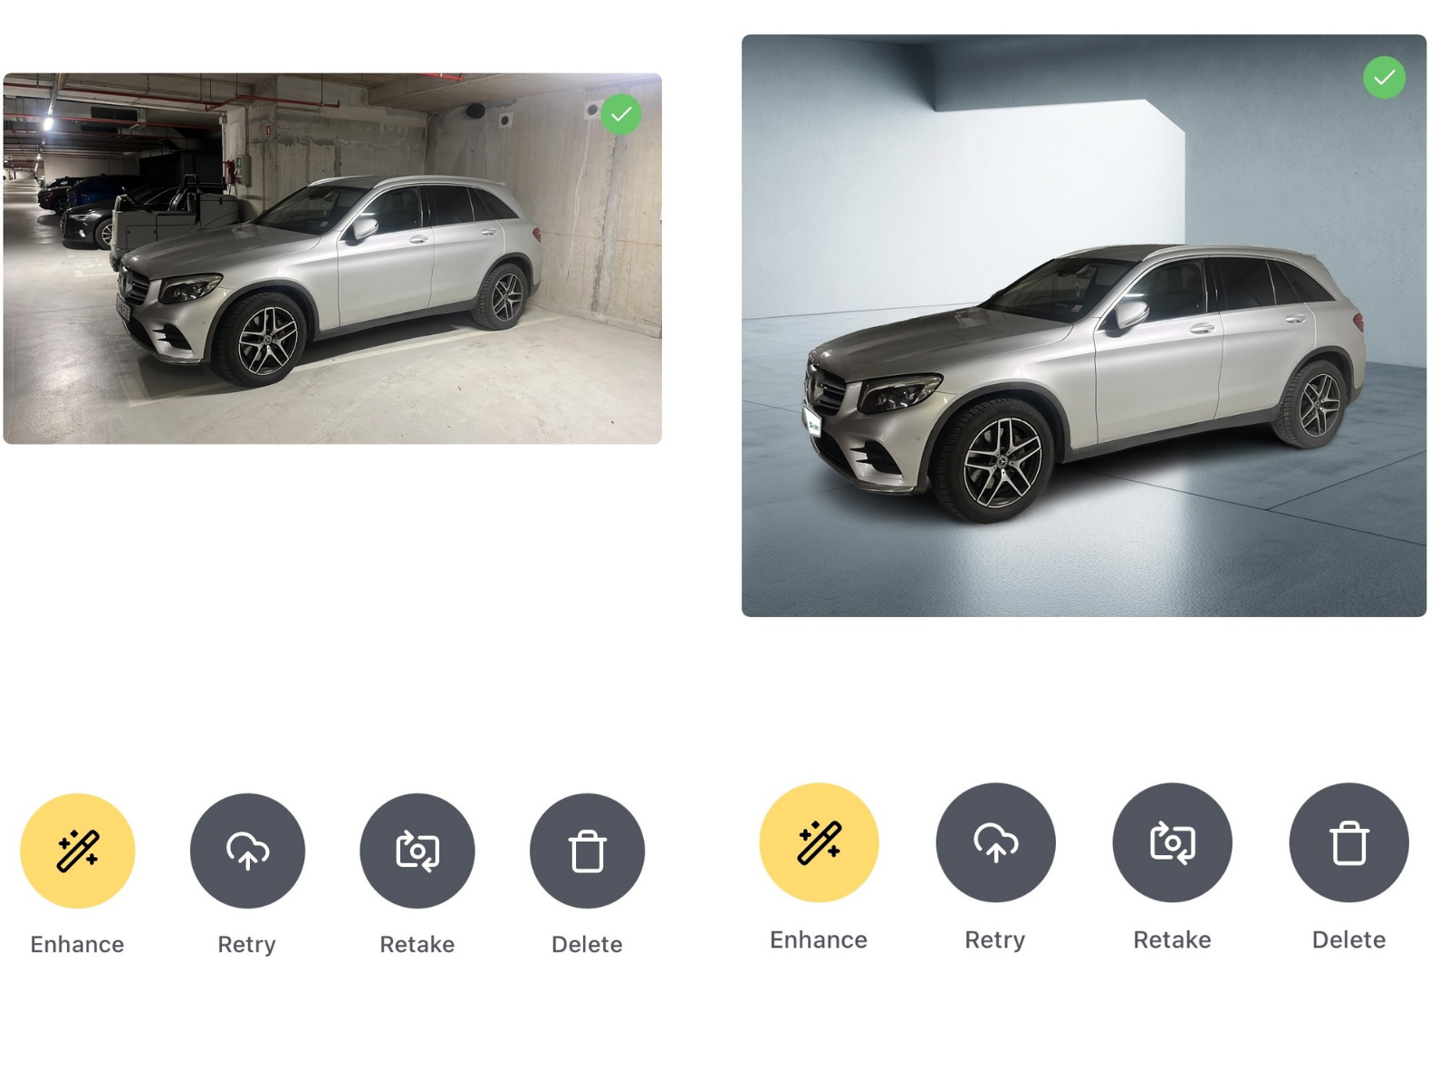Click the left Retake text label
The image size is (1449, 1087).
[417, 944]
